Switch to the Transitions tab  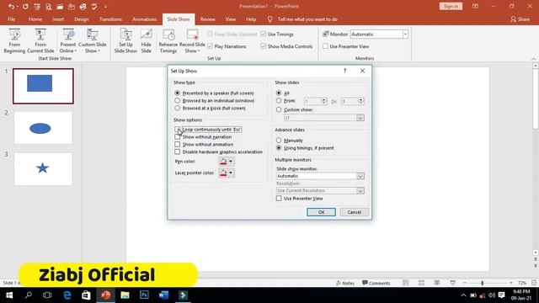[x=110, y=19]
